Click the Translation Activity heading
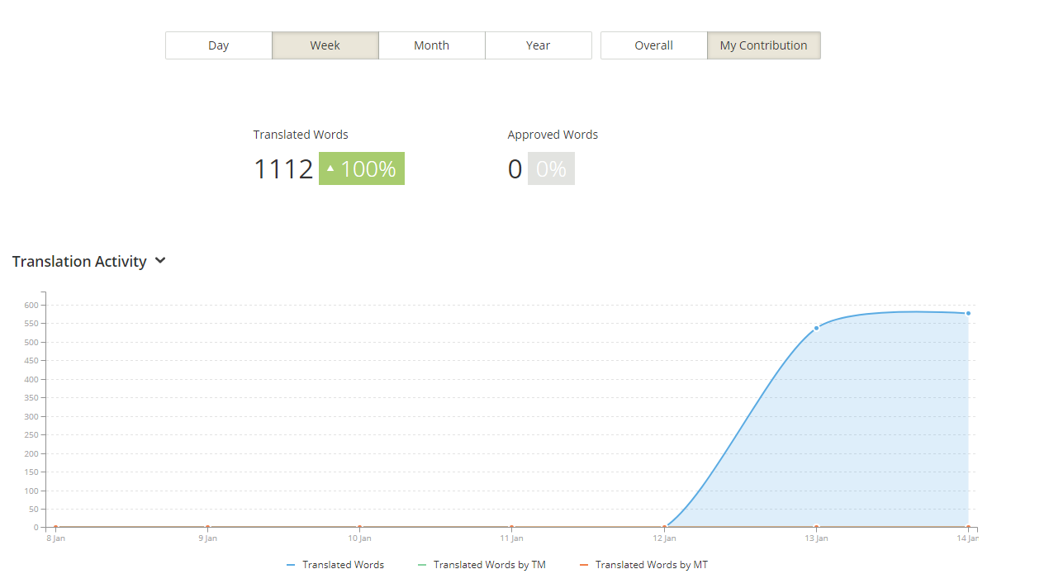Image resolution: width=1049 pixels, height=588 pixels. coord(79,261)
